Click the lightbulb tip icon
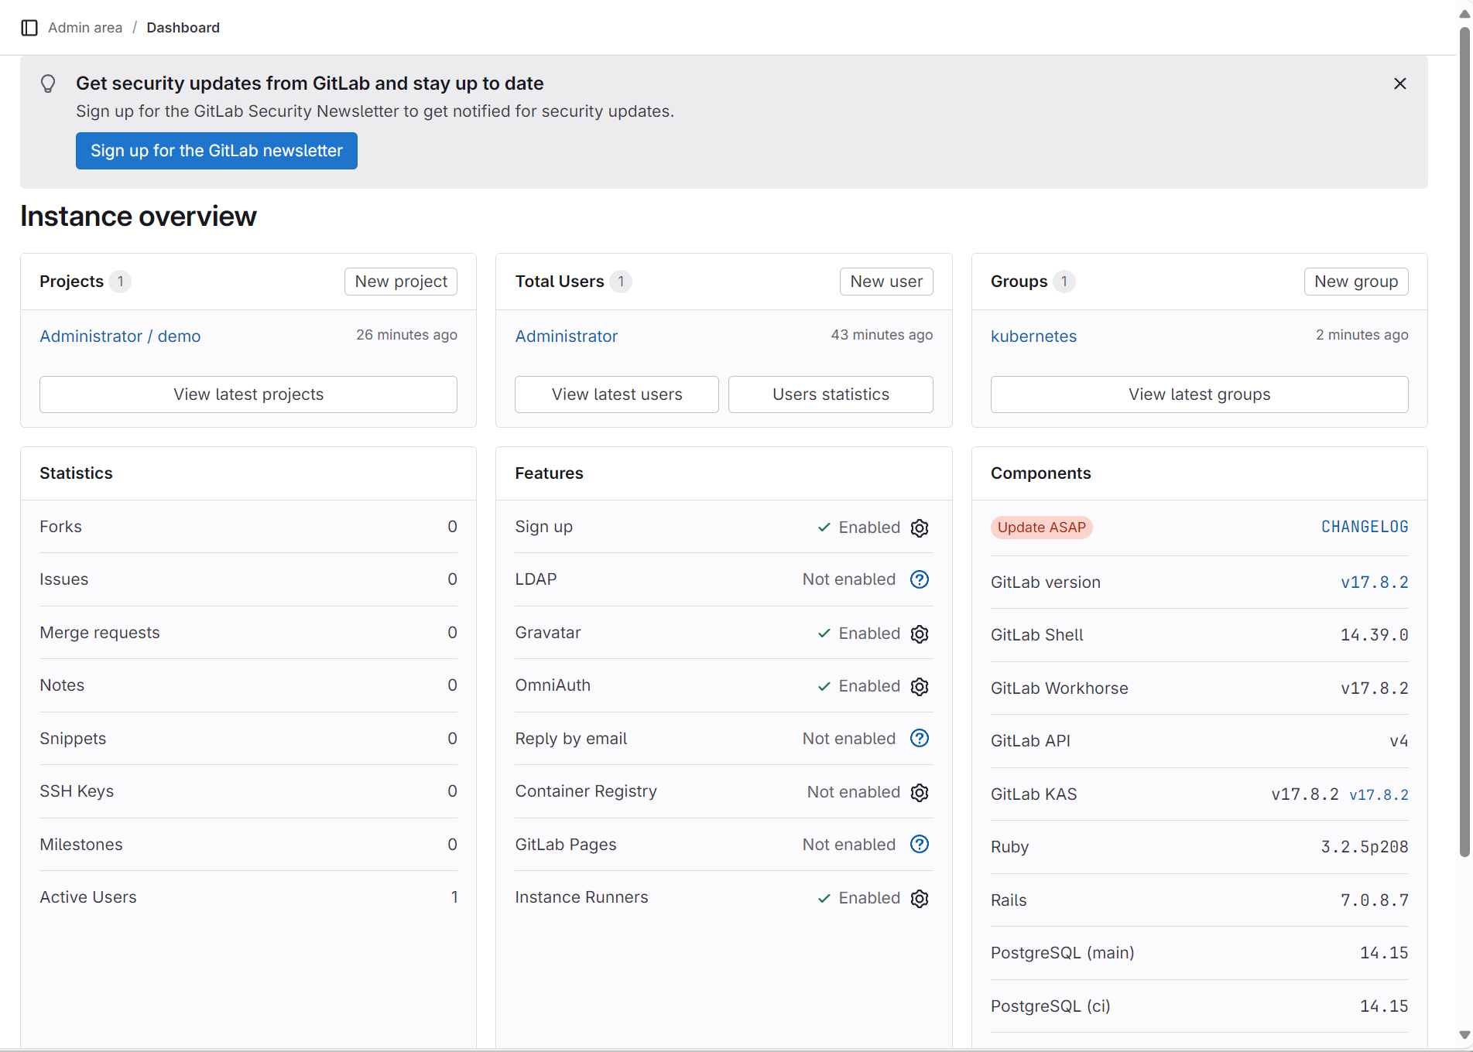 48,84
